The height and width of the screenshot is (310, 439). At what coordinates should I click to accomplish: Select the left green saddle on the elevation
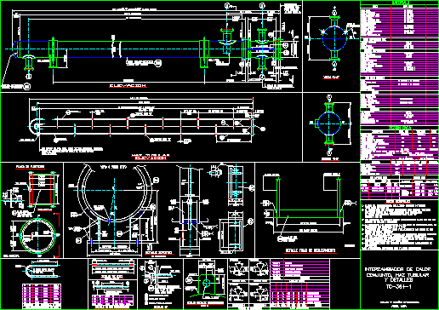[53, 53]
